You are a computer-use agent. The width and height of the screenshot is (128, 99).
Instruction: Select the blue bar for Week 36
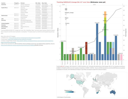point(100,51)
